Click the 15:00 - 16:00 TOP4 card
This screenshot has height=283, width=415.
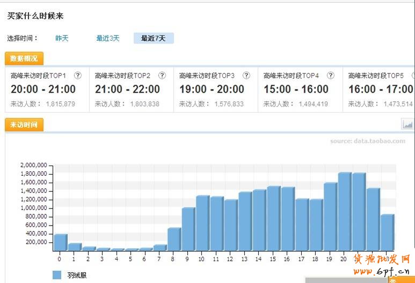click(x=300, y=90)
